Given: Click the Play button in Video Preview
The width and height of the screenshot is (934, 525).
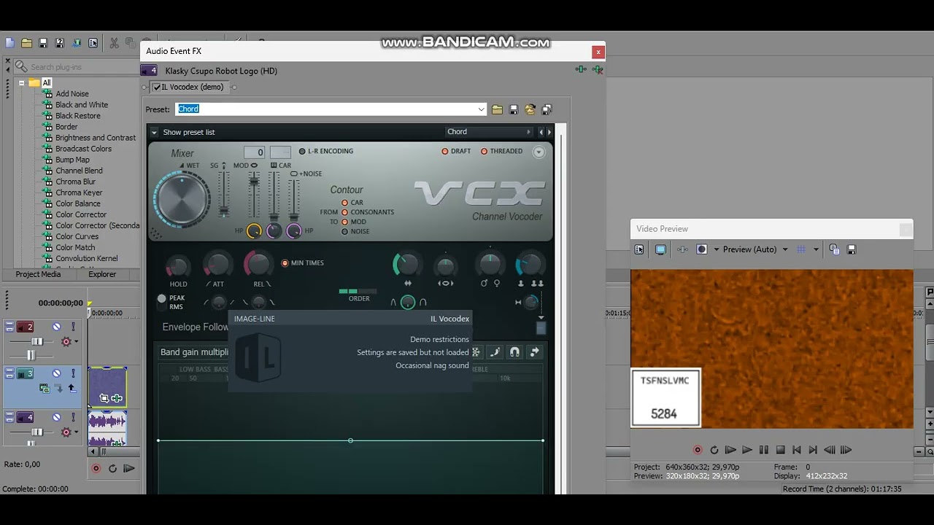Looking at the screenshot, I should coord(747,450).
